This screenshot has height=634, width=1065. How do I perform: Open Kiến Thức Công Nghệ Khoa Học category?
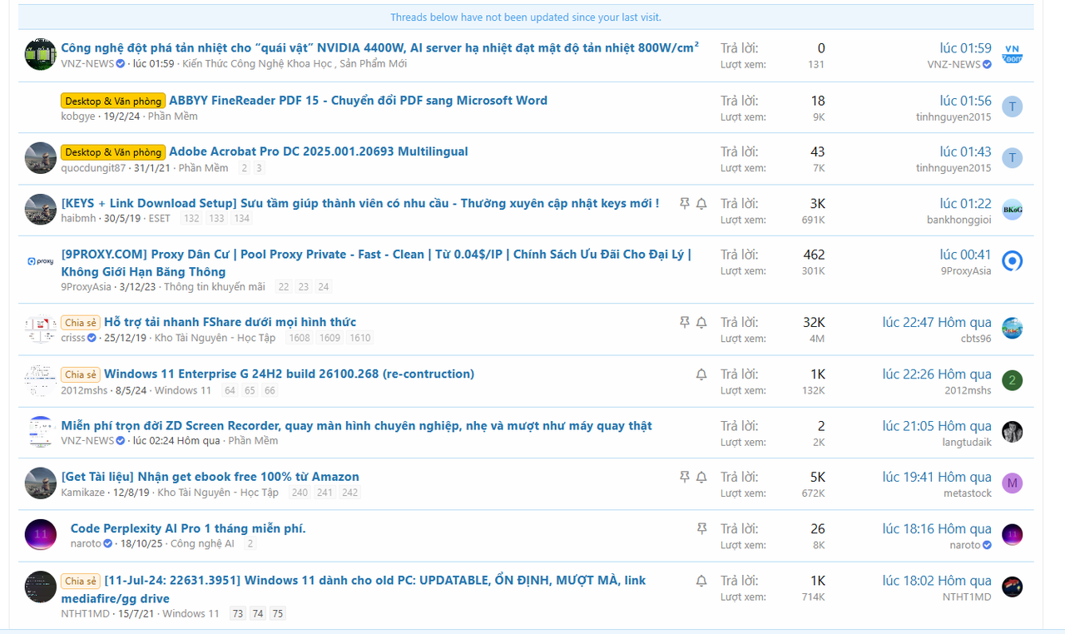click(x=257, y=64)
